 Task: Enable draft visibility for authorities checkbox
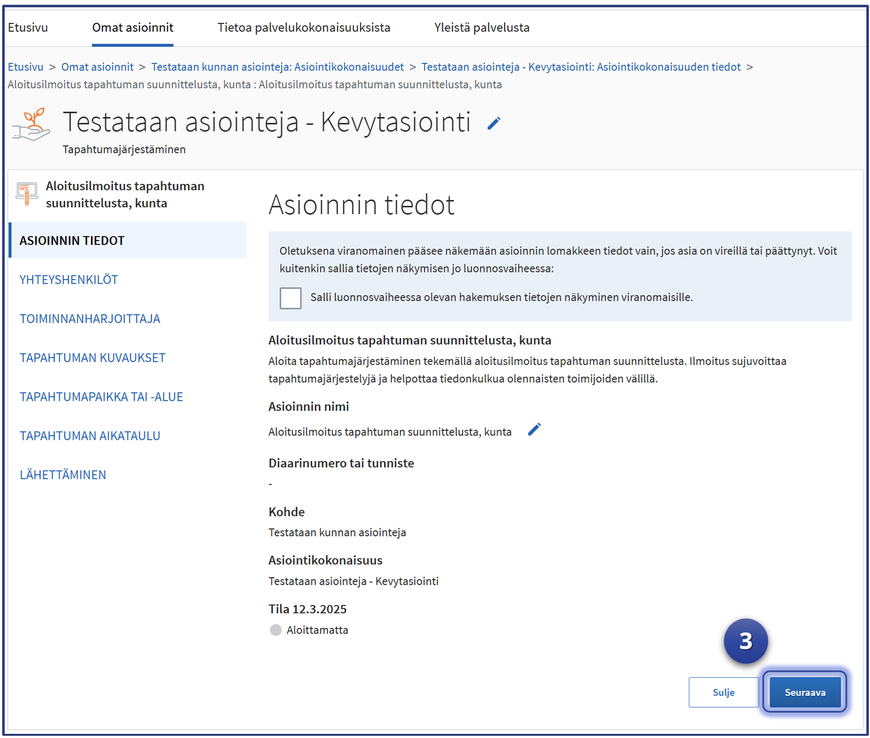point(291,298)
